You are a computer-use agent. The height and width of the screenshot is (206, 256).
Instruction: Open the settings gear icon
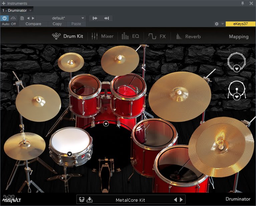pyautogui.click(x=217, y=24)
